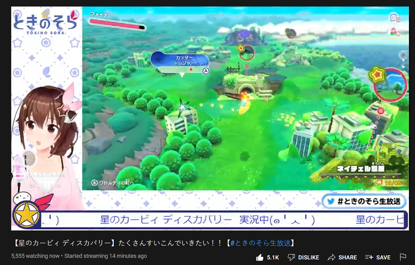The width and height of the screenshot is (415, 265).
Task: Click the thumbs-down Dislike icon
Action: coord(291,257)
